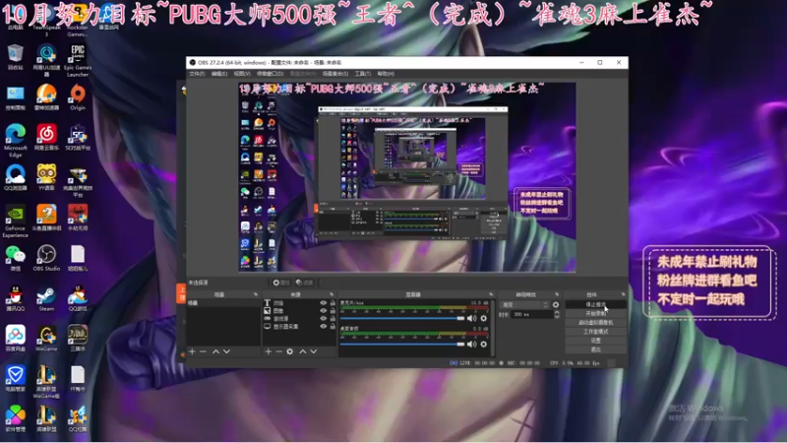Toggle lock on the image source
Viewport: 787px width, 443px height.
(x=333, y=311)
